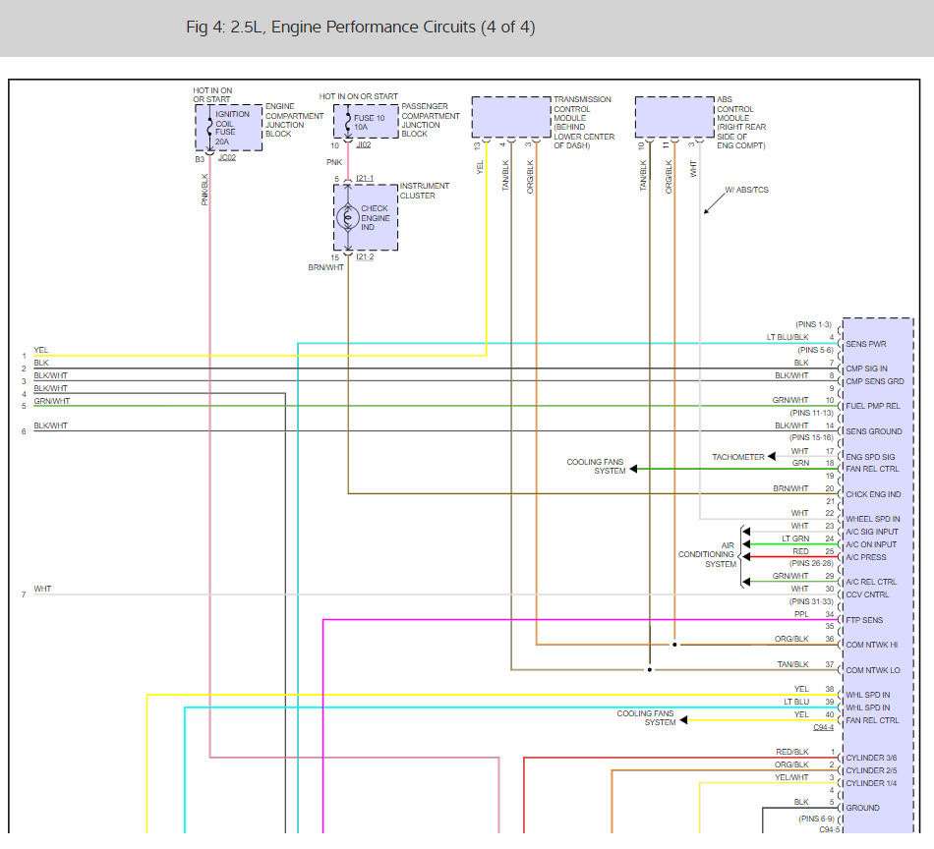Click the Check Engine indicator lamp symbol

tap(348, 217)
